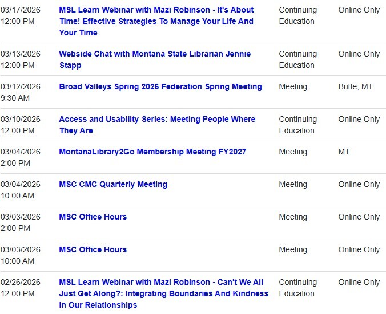
Task: Select MontanaLibrary2Go Membership Meeting FY2027 link
Action: (152, 152)
